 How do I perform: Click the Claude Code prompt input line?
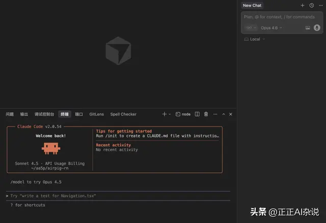click(x=118, y=196)
